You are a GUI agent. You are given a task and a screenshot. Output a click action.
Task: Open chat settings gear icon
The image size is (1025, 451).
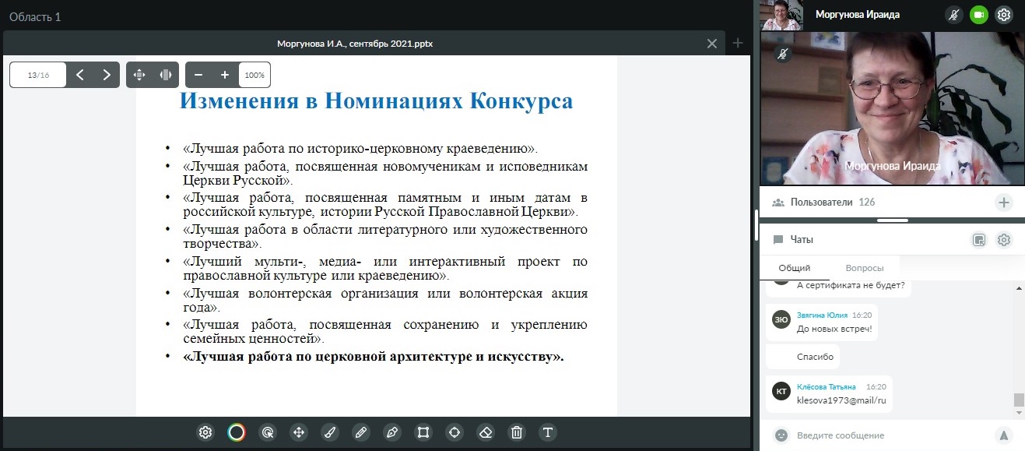[1004, 240]
